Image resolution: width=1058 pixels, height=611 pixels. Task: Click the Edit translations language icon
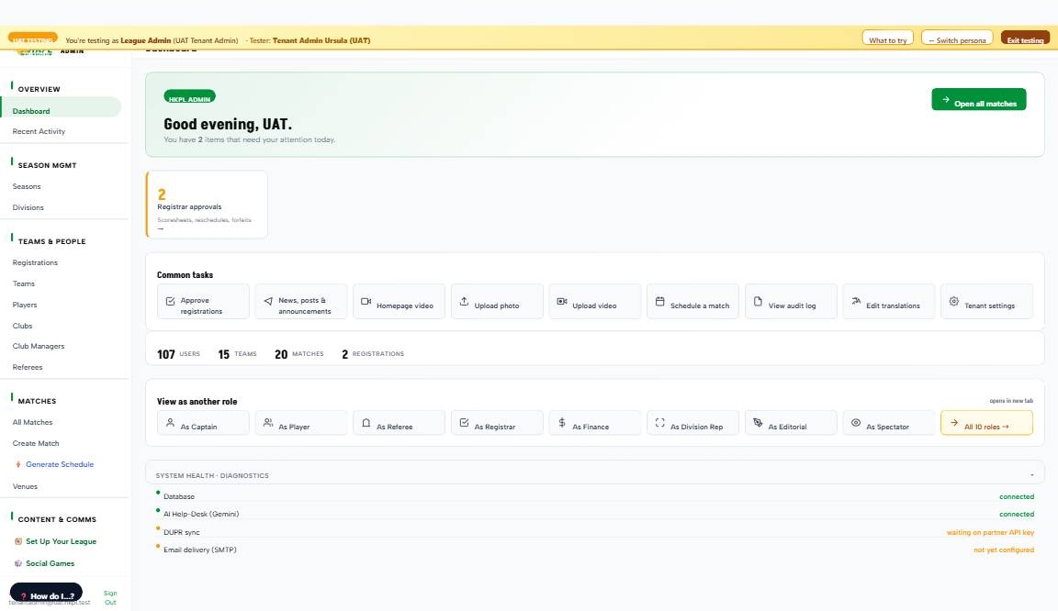856,301
